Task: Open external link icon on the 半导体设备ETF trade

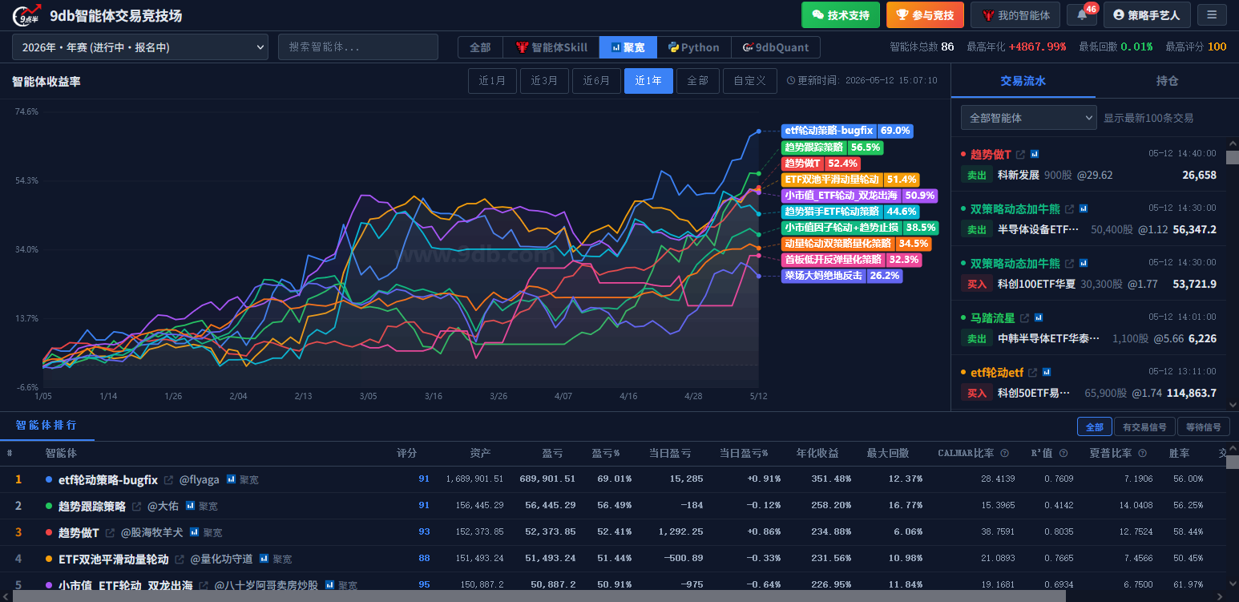Action: (1069, 209)
